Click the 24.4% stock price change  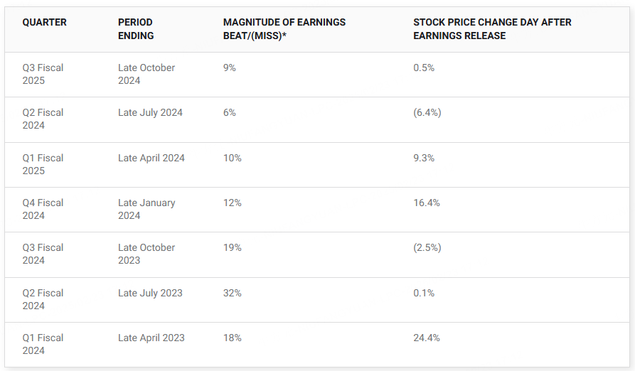pyautogui.click(x=427, y=338)
